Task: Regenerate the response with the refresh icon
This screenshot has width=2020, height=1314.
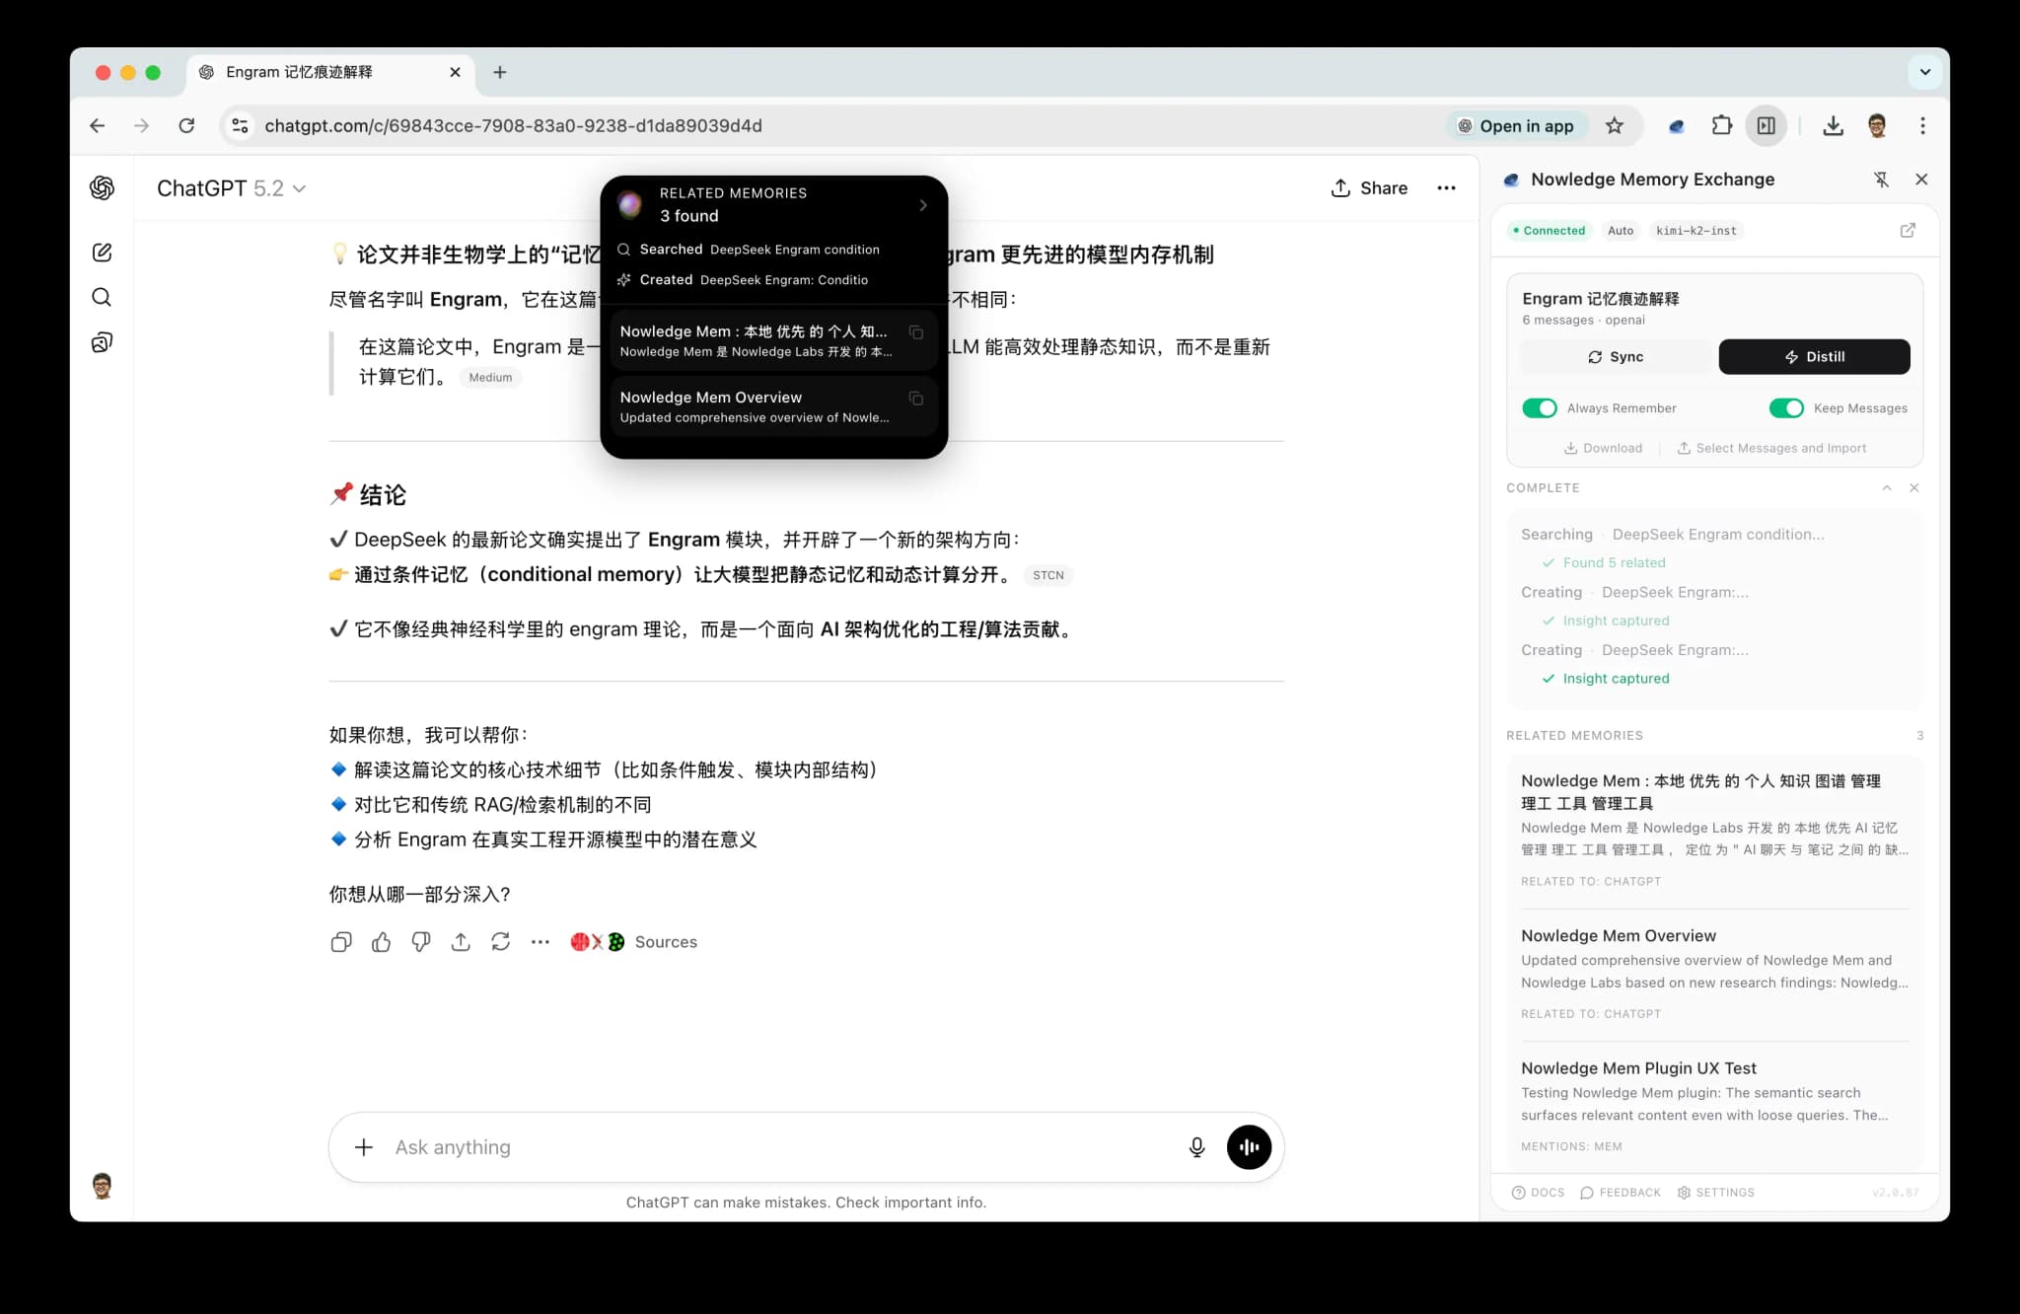Action: [x=500, y=942]
